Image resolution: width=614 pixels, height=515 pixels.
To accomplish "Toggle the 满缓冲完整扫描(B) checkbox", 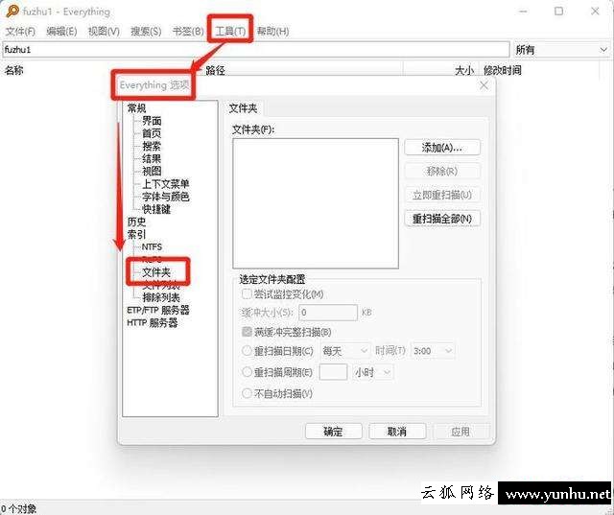I will tap(247, 332).
